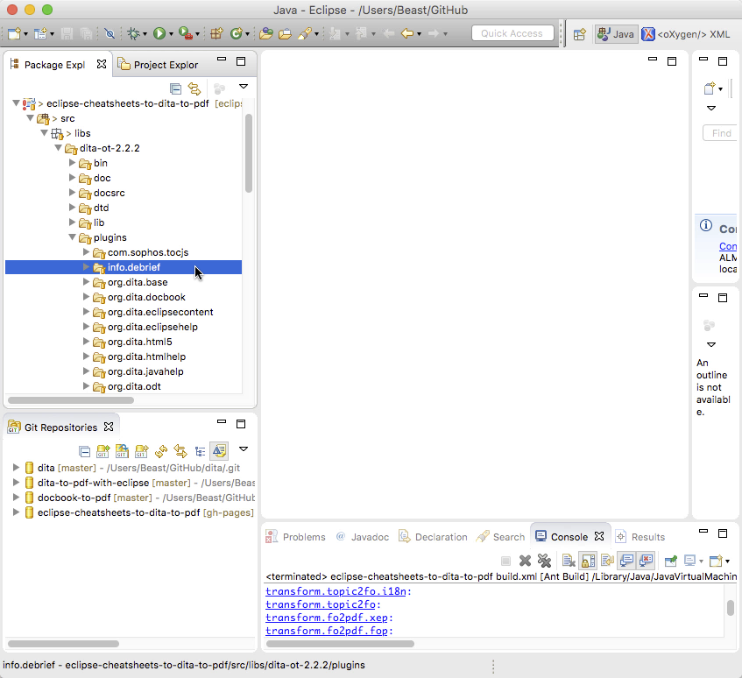Open the Declaration tab
742x678 pixels.
click(x=433, y=537)
